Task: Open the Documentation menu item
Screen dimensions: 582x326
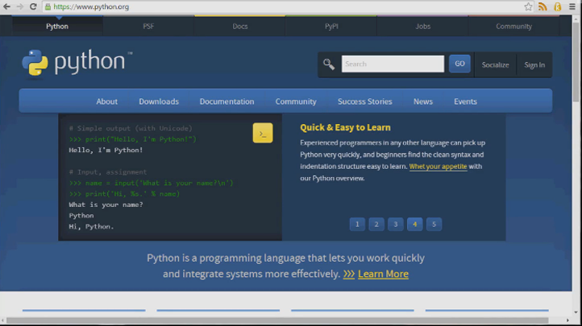Action: click(227, 101)
